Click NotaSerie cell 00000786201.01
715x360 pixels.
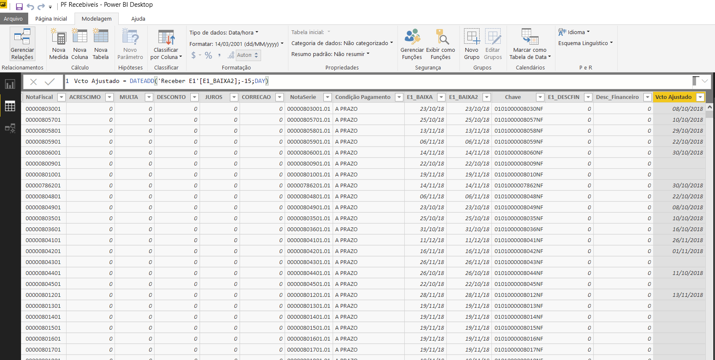309,185
